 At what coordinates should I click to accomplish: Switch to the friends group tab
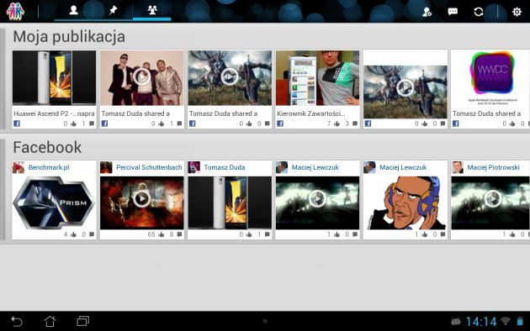[152, 10]
